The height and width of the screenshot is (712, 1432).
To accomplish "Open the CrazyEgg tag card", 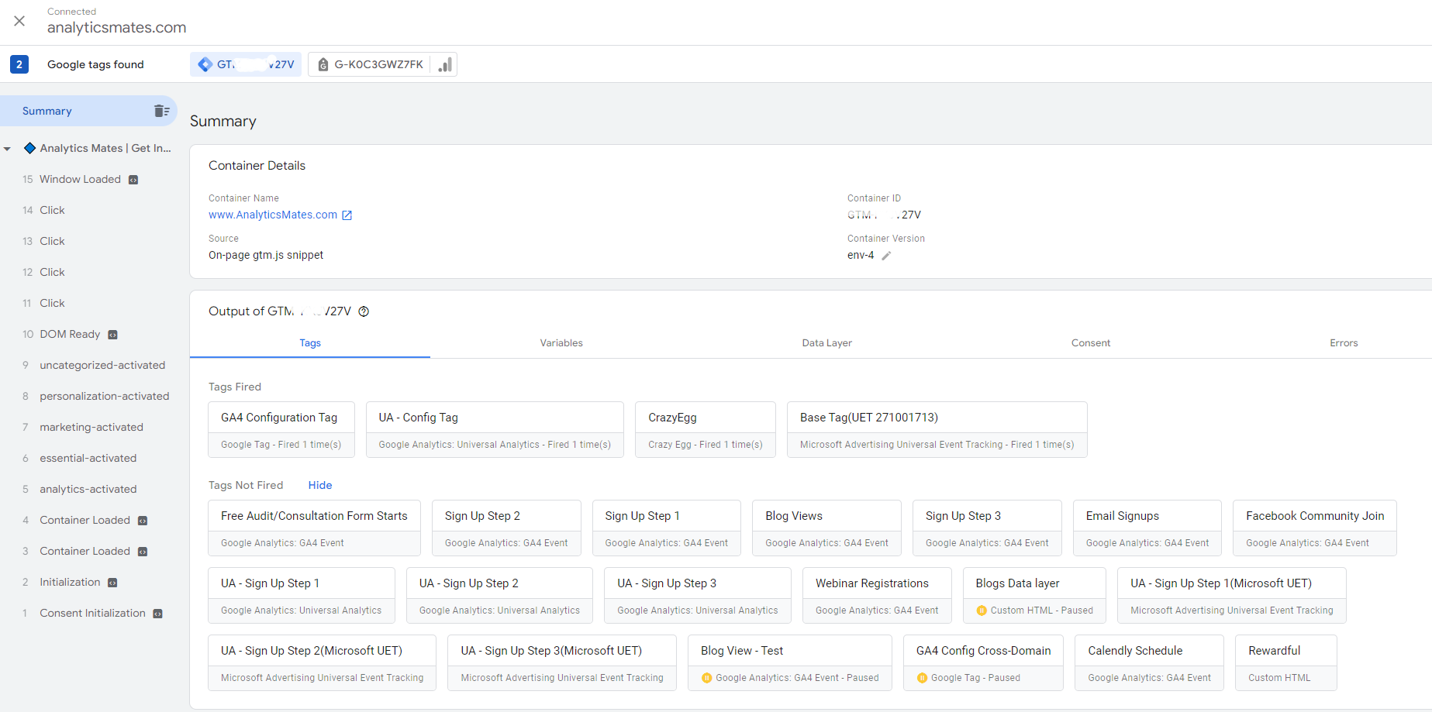I will click(706, 429).
